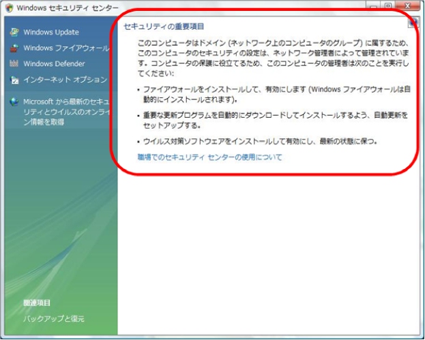Image resolution: width=425 pixels, height=340 pixels.
Task: Click the 関連項目 section heading
Action: [x=38, y=303]
